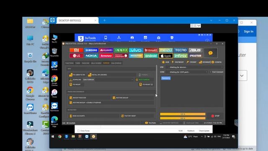Select the MediaTek brand logo
Screen dimensions: 268x151
[x=136, y=56]
